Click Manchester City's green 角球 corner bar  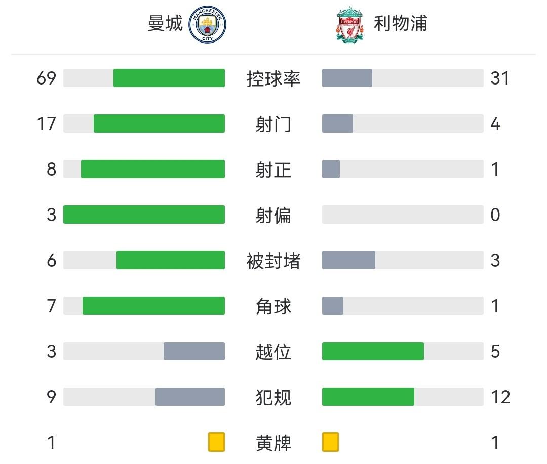click(x=153, y=306)
